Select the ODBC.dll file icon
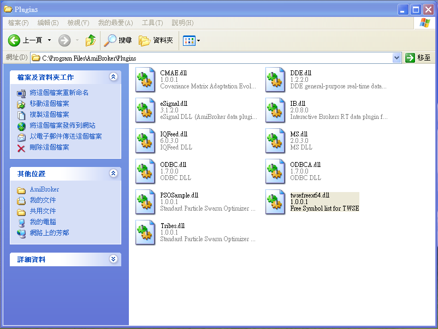Image resolution: width=438 pixels, height=329 pixels. pyautogui.click(x=145, y=171)
